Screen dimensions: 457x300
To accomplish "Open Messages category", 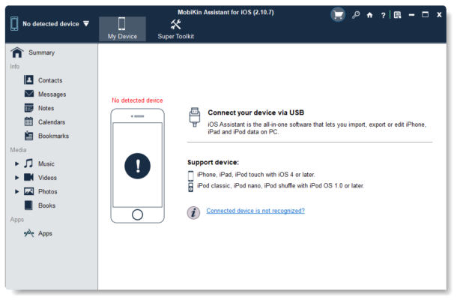I will (52, 94).
